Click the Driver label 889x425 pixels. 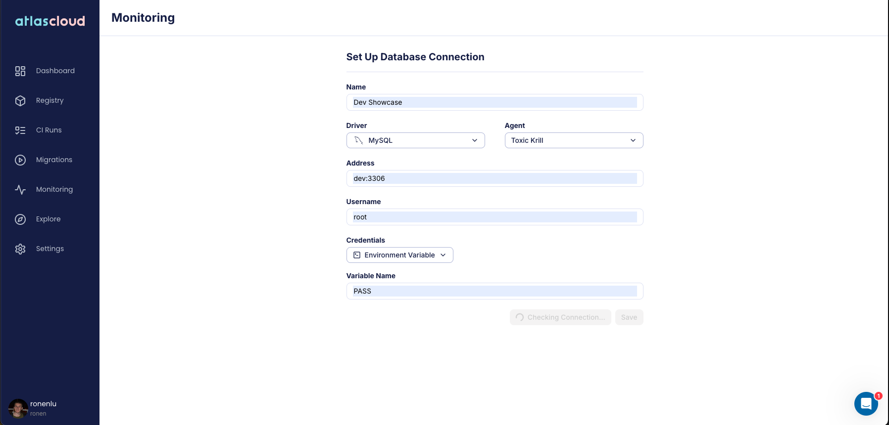tap(356, 126)
